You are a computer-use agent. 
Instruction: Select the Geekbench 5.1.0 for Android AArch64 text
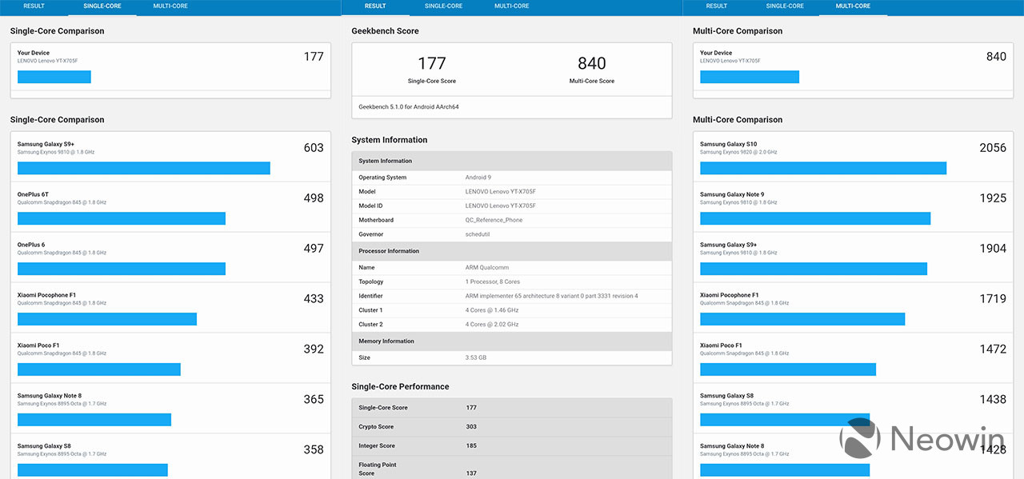[x=409, y=107]
